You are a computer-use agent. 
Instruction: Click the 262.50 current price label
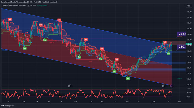coord(189,44)
